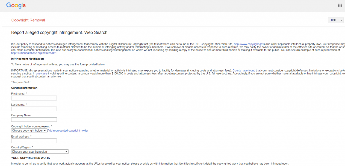Click the 'Last name: *' label
Image resolution: width=345 pixels, height=166 pixels.
coord(19,105)
